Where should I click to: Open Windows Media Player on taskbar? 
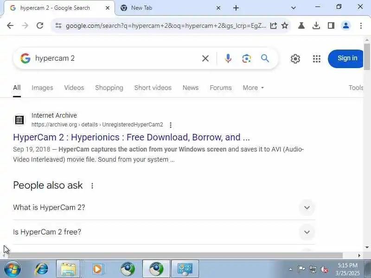pos(97,269)
